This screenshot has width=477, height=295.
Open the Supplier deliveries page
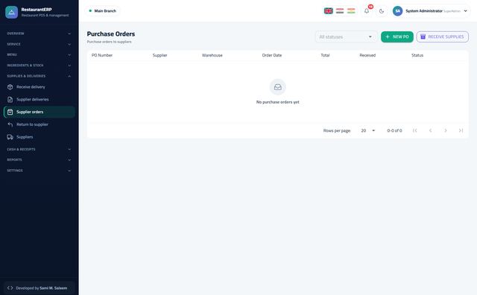point(39,99)
